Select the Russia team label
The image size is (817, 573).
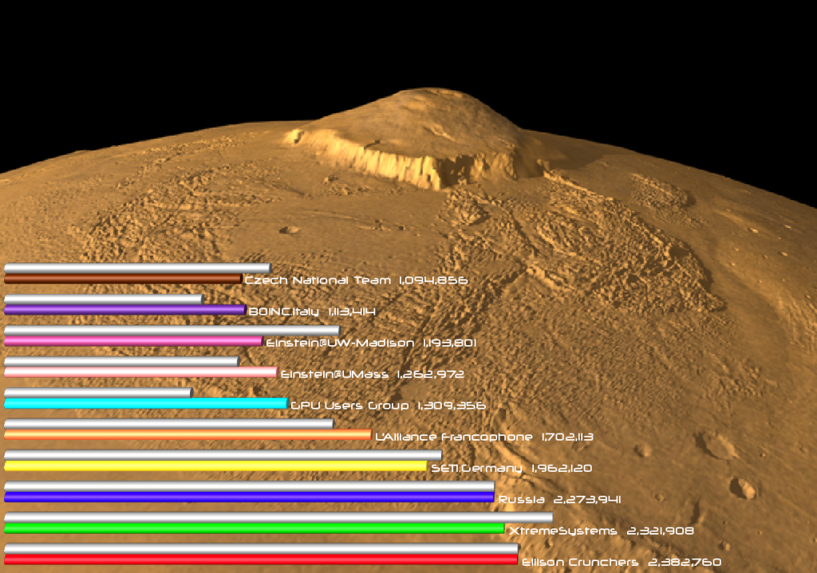pos(522,500)
